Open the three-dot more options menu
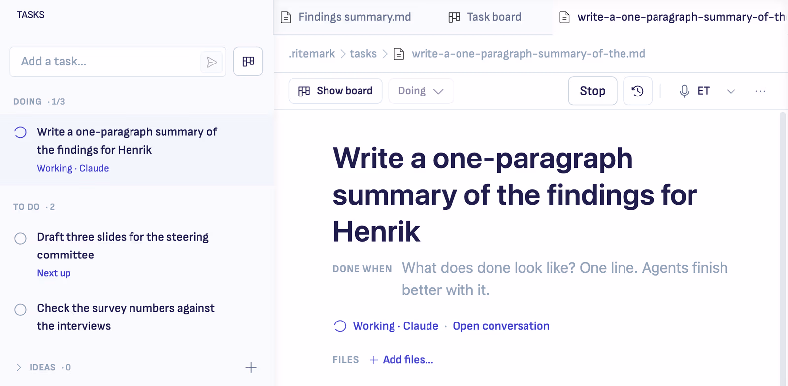This screenshot has width=788, height=386. (x=760, y=91)
